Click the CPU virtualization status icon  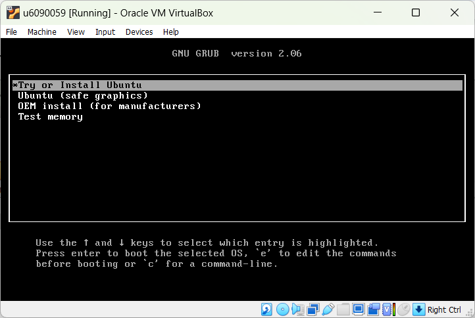(388, 309)
